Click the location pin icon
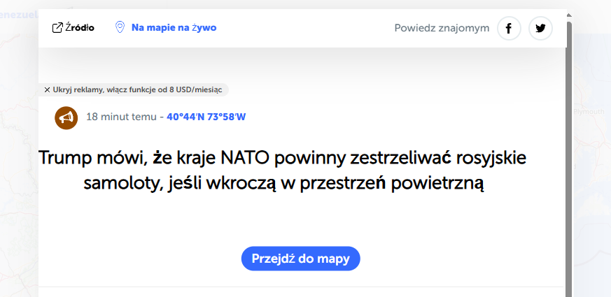611x297 pixels. click(120, 27)
